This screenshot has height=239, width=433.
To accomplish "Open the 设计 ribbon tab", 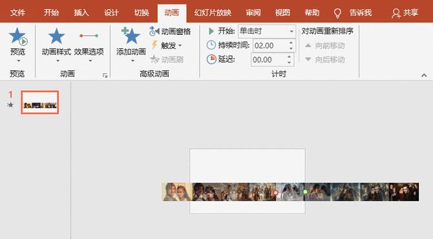I will pos(112,13).
